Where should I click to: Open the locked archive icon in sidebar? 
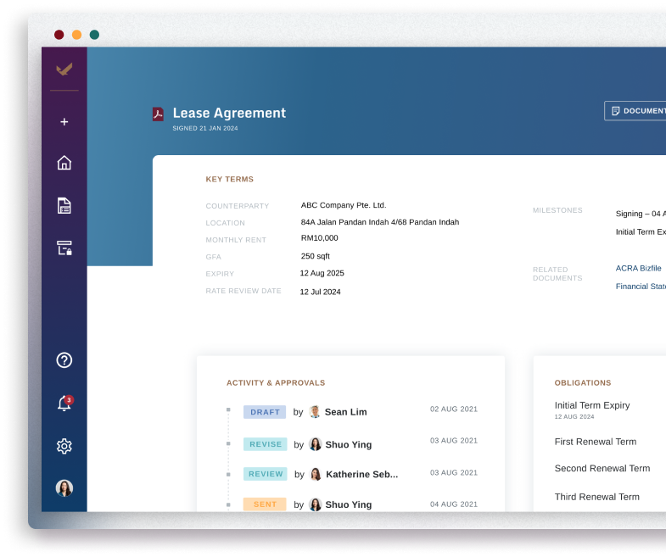click(64, 248)
